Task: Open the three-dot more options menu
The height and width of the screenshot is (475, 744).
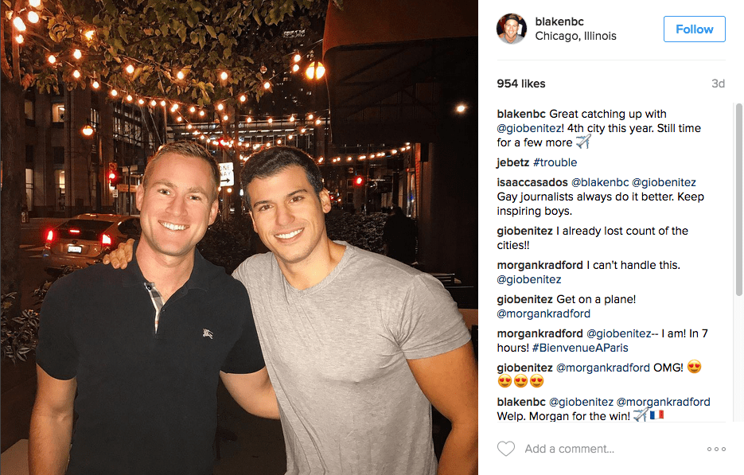Action: [716, 449]
